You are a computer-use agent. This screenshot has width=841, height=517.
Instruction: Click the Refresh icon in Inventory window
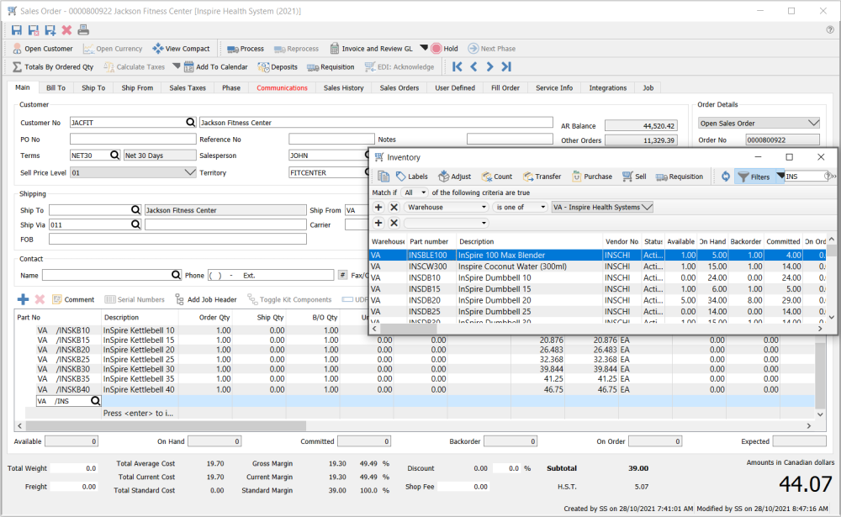725,177
